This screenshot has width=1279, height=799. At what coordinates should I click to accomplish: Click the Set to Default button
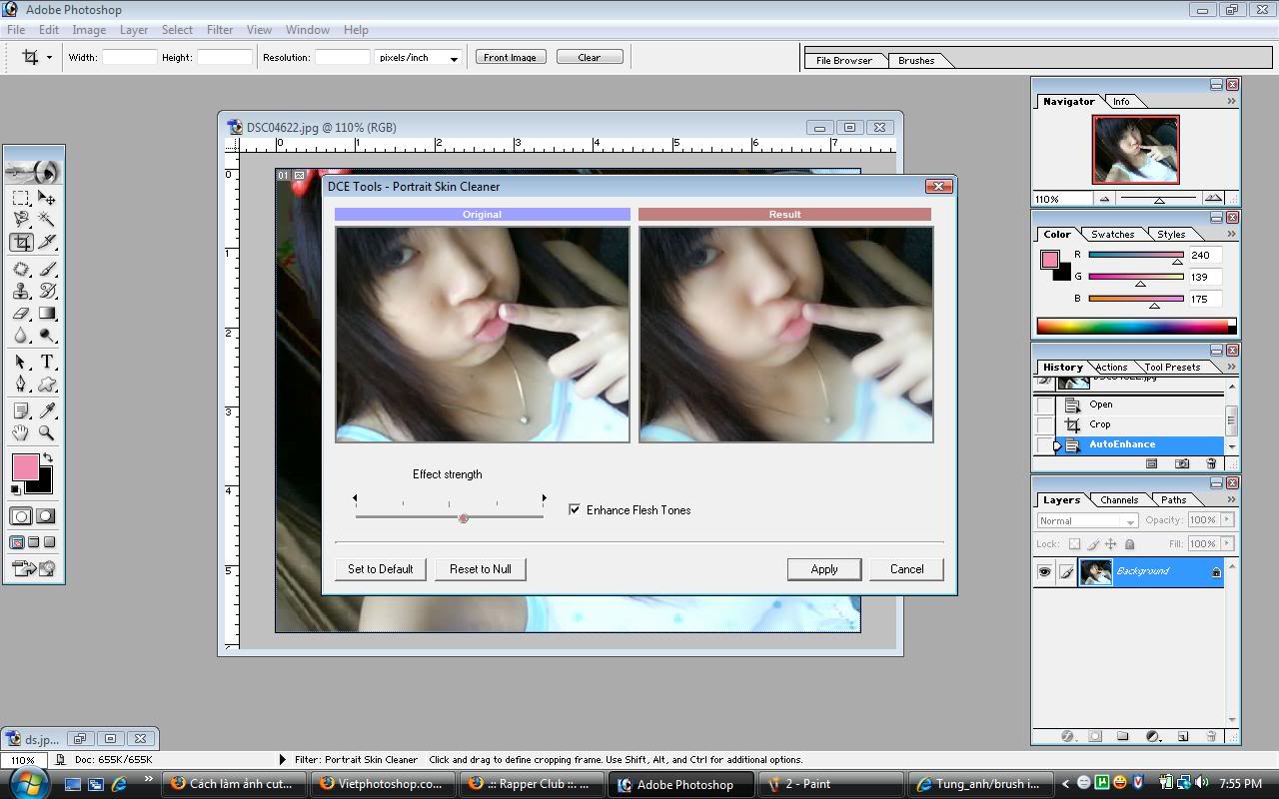[381, 569]
